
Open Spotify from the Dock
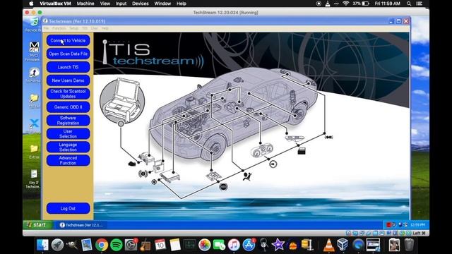coord(116,245)
